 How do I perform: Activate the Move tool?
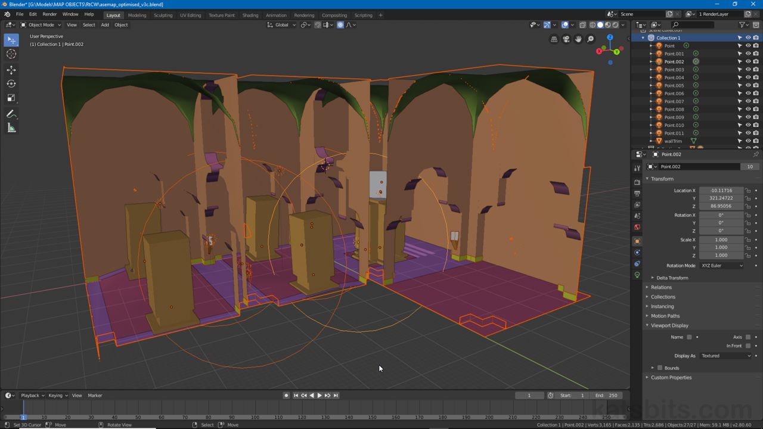11,70
